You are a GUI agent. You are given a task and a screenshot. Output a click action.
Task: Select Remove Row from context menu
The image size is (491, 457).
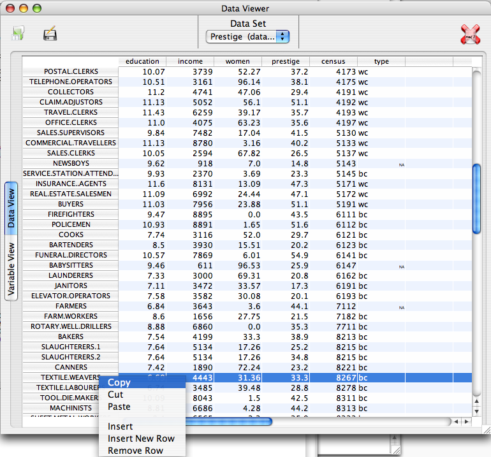(135, 451)
